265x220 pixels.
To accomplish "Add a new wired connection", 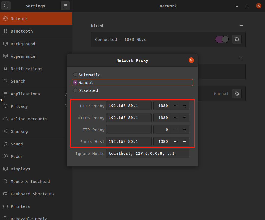I will (241, 25).
